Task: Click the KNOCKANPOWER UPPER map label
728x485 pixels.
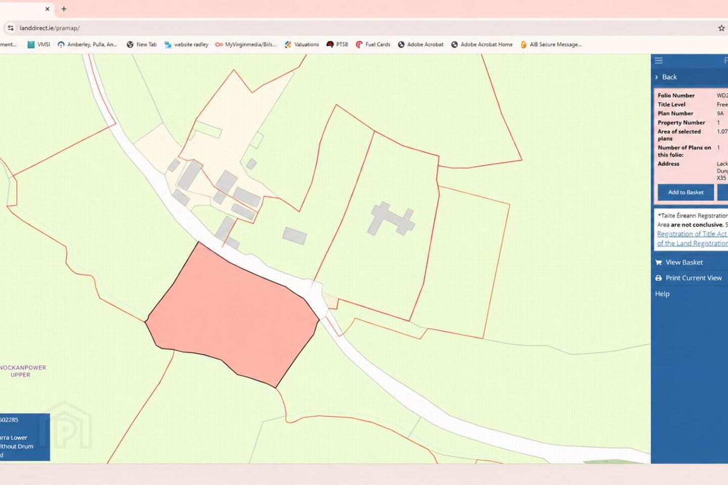Action: [23, 371]
